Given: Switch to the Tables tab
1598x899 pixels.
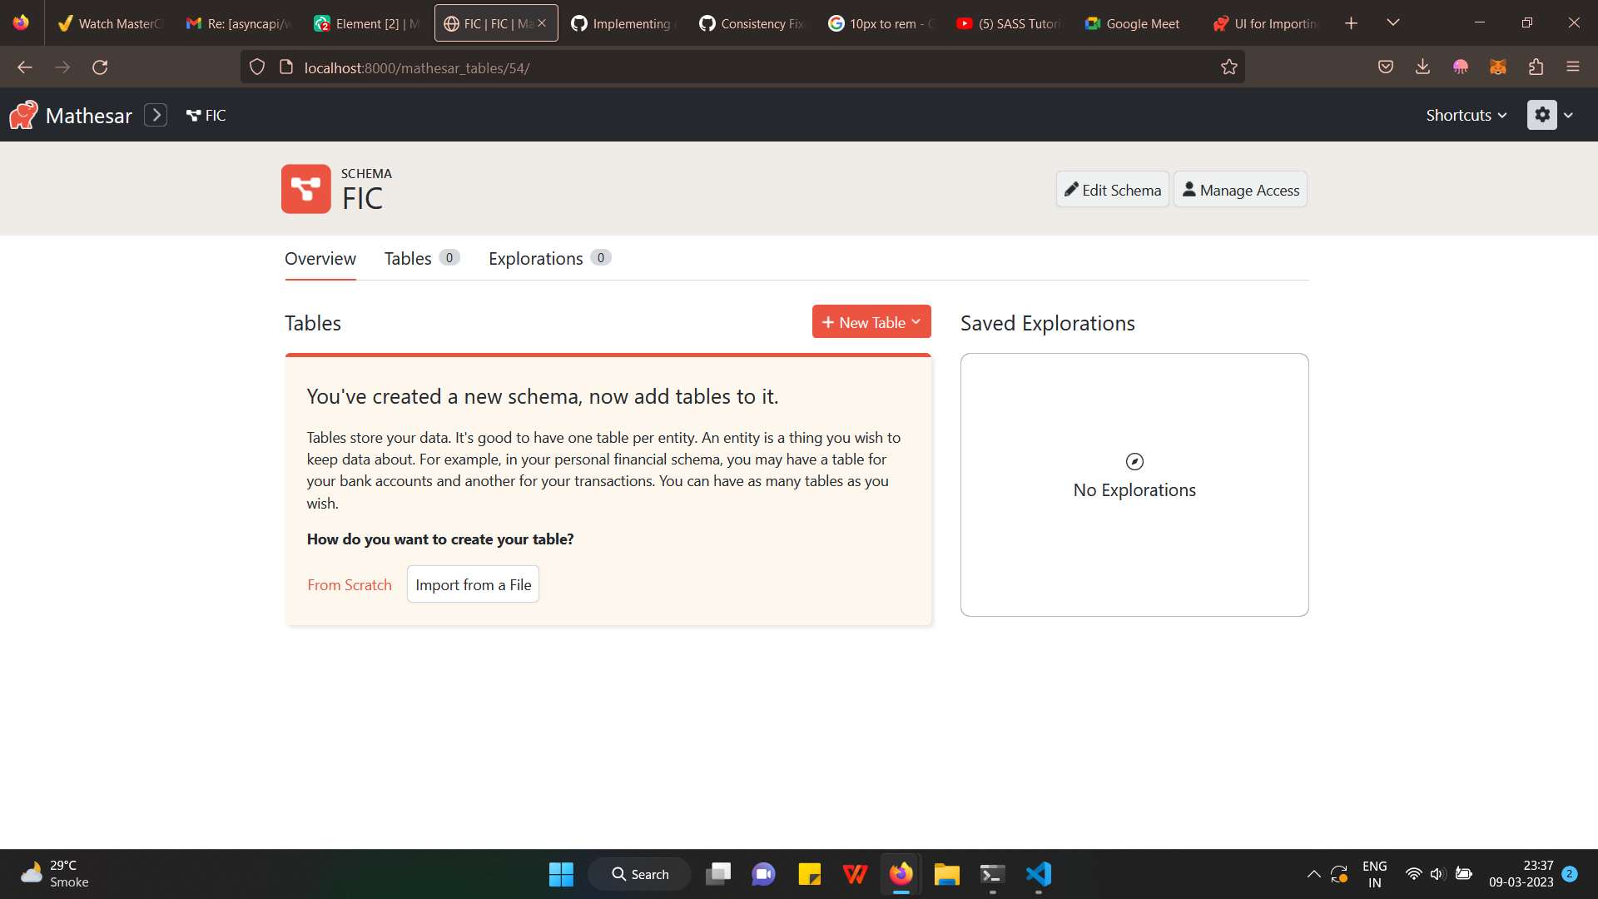Looking at the screenshot, I should pos(408,258).
